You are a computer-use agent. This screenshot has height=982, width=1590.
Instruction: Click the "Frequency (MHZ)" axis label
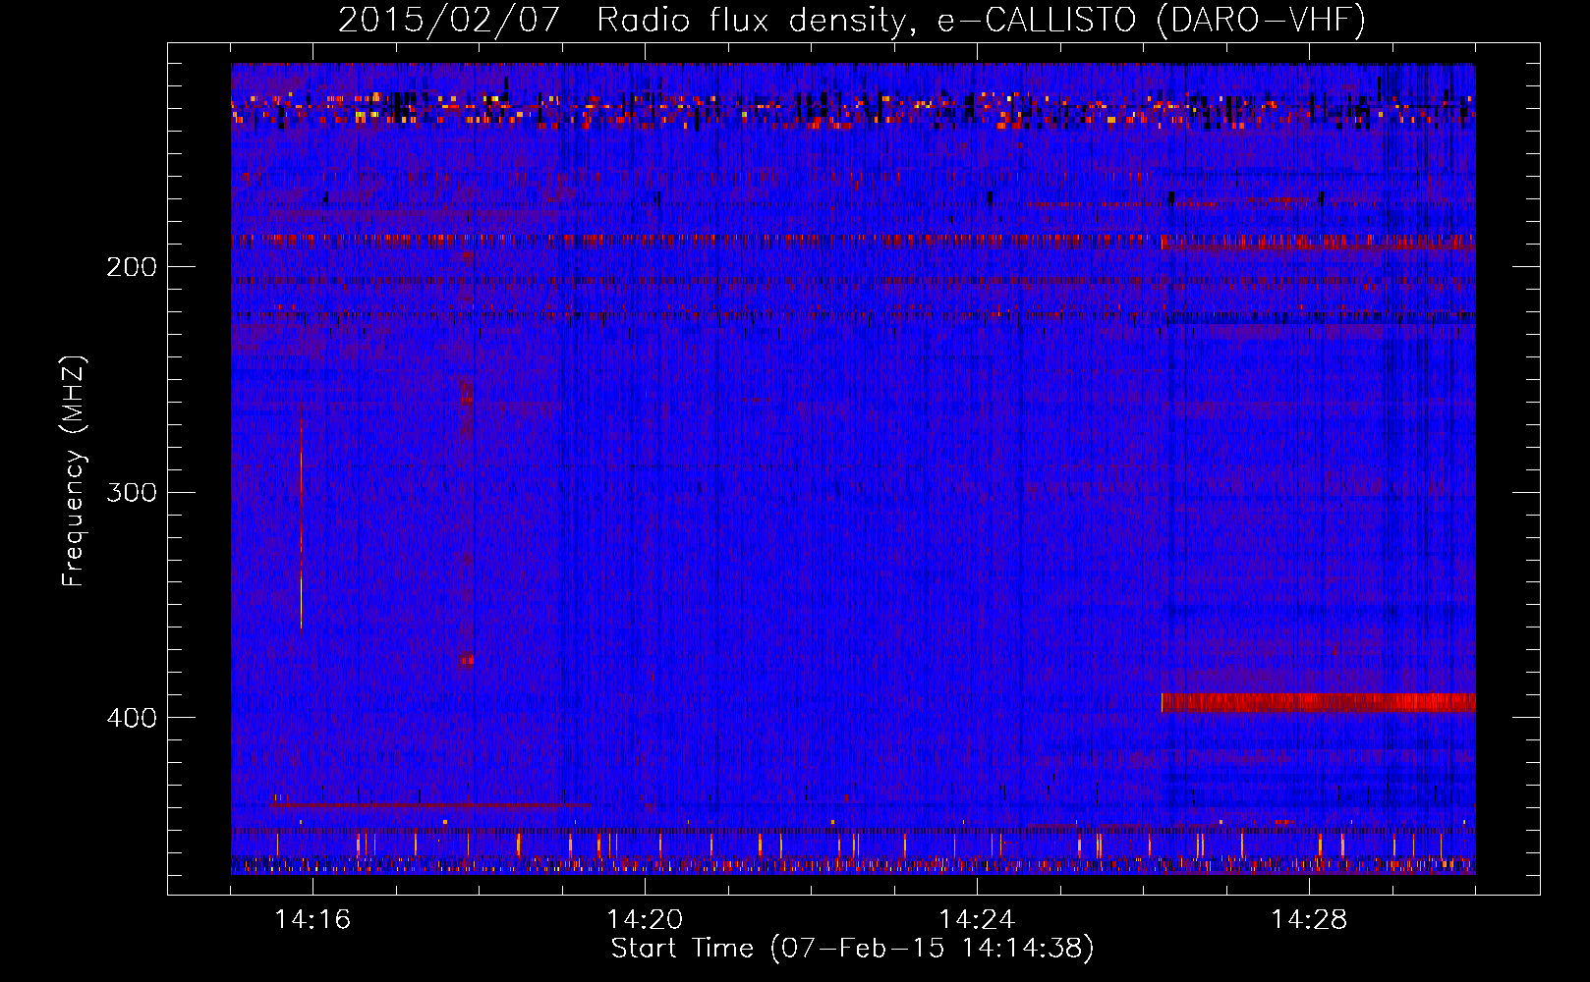[x=74, y=471]
